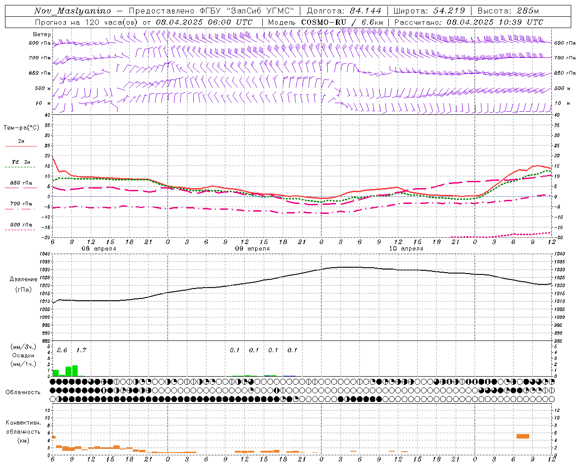Click the '(мм/3ч.)' precipitation unit label
The height and width of the screenshot is (463, 578).
[x=23, y=347]
